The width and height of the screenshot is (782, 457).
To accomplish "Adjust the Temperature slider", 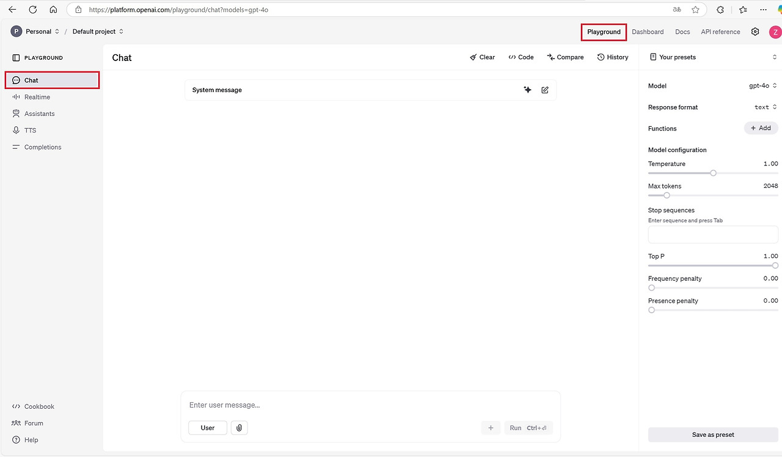I will point(713,173).
